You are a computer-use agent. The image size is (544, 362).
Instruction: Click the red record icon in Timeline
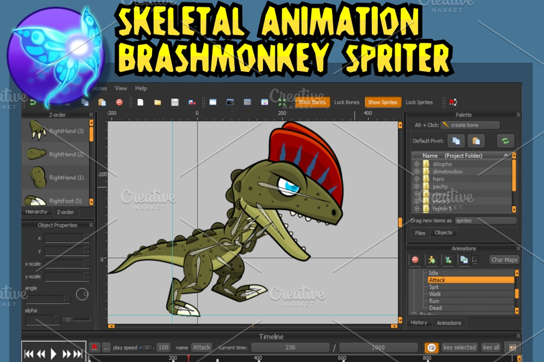coord(95,348)
